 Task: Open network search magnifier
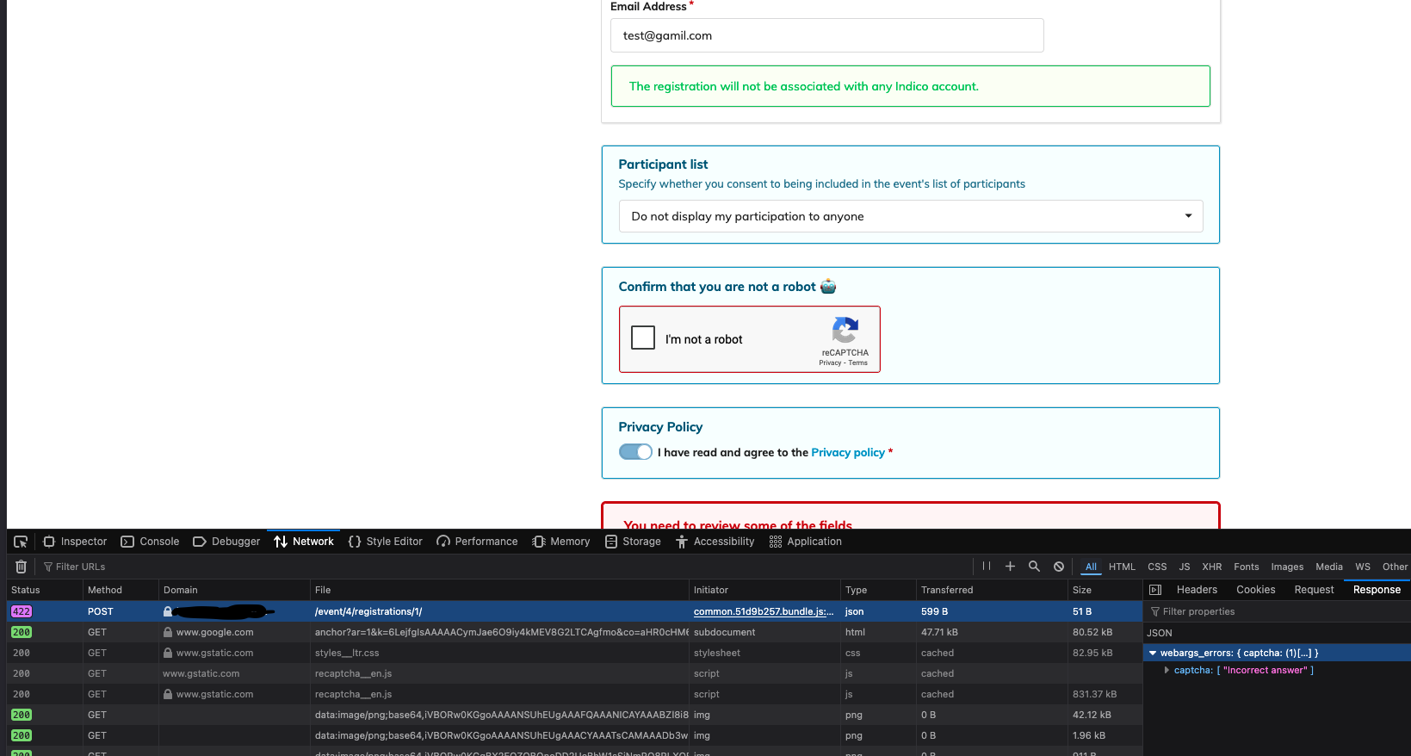click(x=1034, y=567)
